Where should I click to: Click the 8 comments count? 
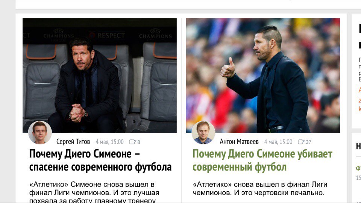click(139, 142)
